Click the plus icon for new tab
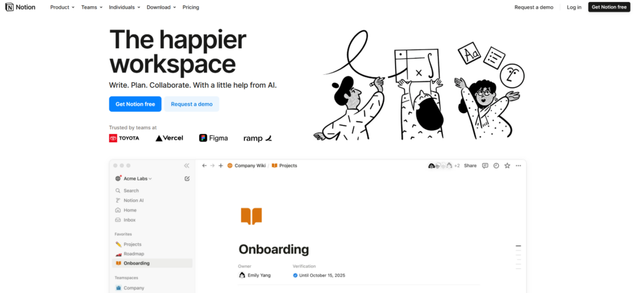The width and height of the screenshot is (633, 293). (221, 166)
